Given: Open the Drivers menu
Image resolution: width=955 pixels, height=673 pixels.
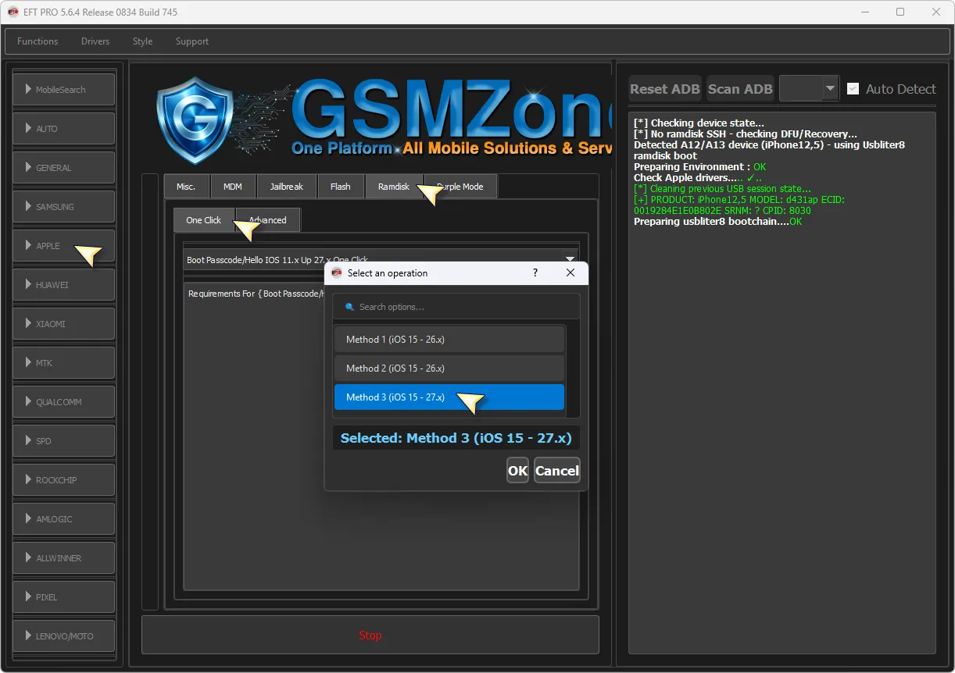Looking at the screenshot, I should (95, 41).
